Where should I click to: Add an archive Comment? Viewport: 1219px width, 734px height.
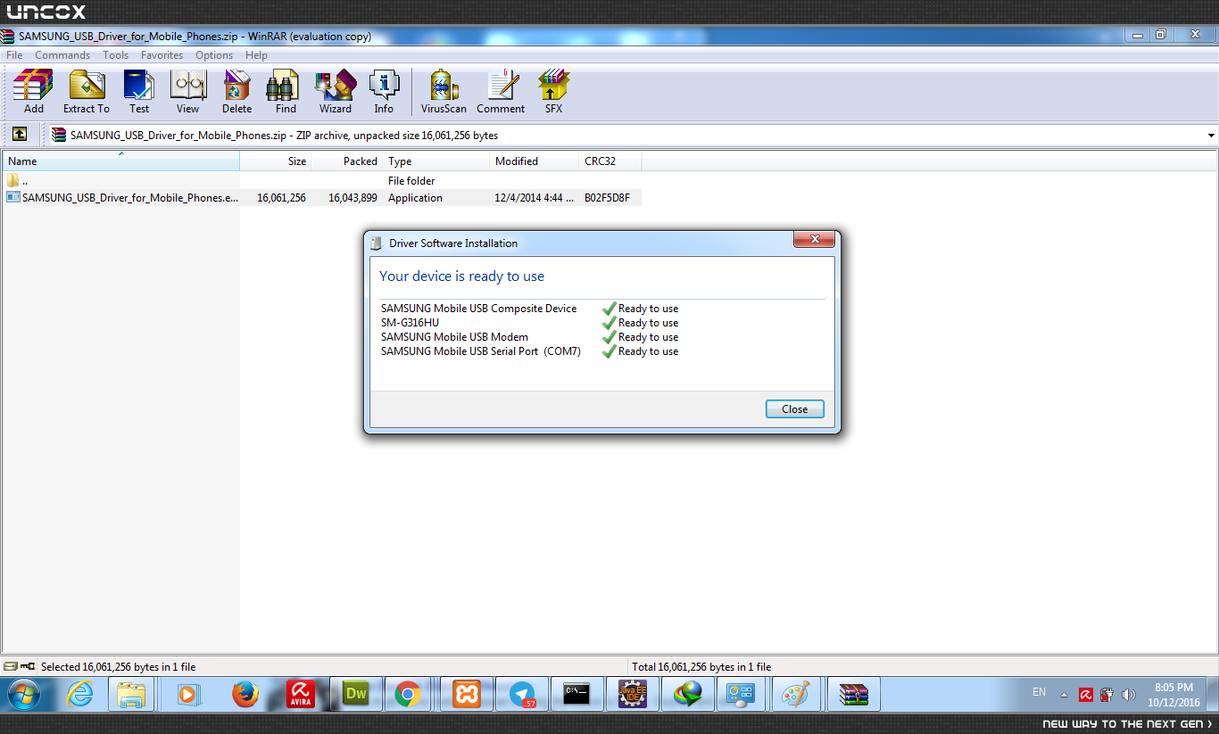501,91
